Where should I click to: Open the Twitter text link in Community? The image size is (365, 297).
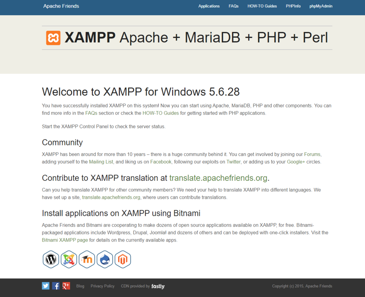click(233, 162)
